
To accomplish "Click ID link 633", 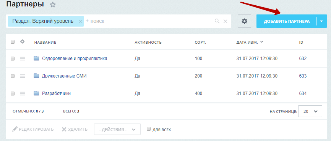I will click(x=303, y=76).
